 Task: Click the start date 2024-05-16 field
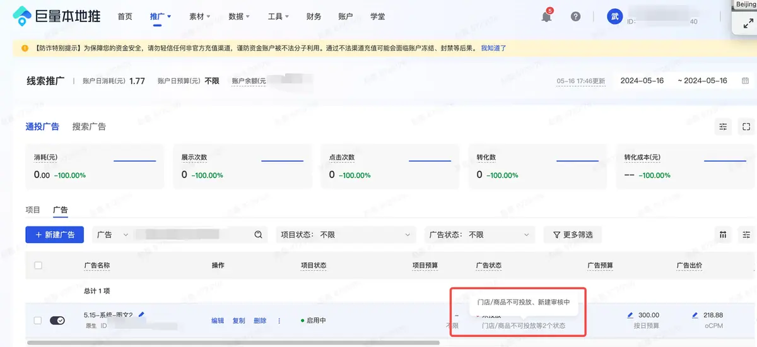click(x=642, y=81)
